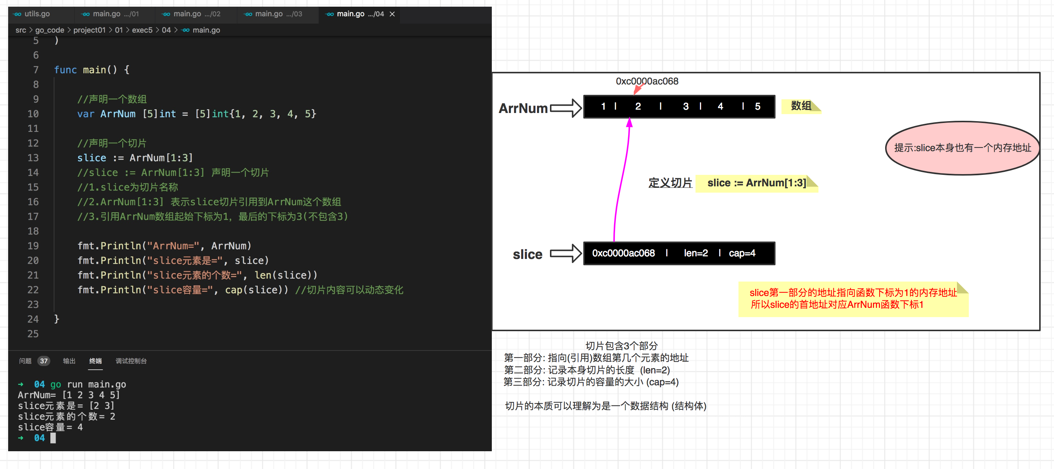Select pink ellipse slice memory hint
This screenshot has width=1054, height=469.
click(962, 148)
